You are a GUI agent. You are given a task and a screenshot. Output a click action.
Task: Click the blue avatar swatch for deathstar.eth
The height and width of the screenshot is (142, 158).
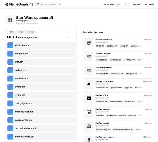pyautogui.click(x=10, y=45)
